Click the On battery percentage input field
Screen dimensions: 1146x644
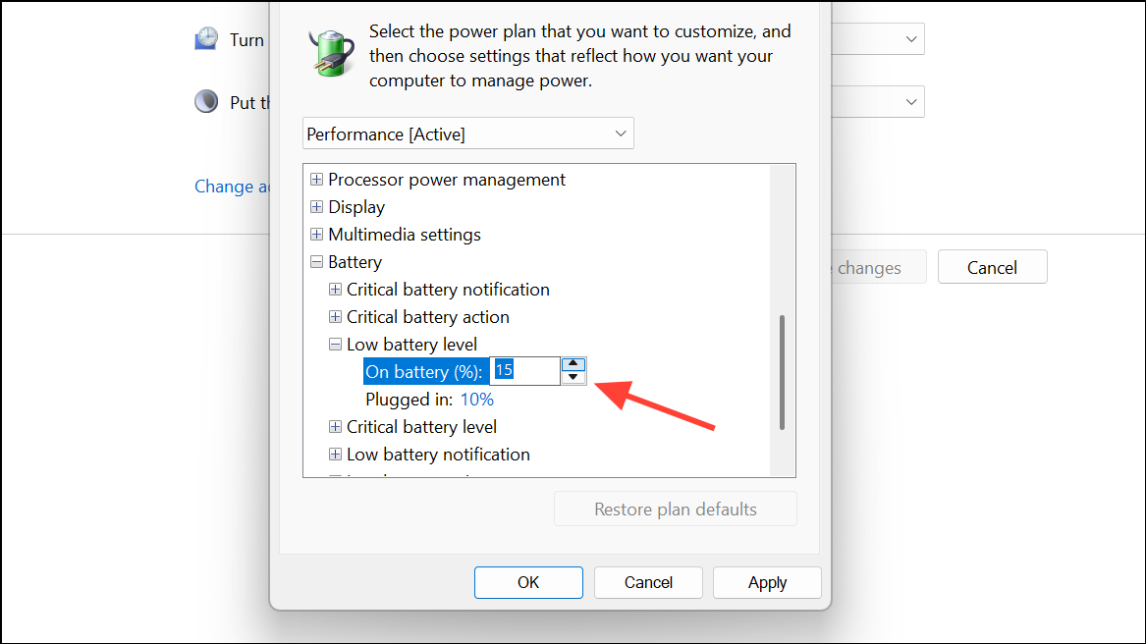pyautogui.click(x=524, y=371)
